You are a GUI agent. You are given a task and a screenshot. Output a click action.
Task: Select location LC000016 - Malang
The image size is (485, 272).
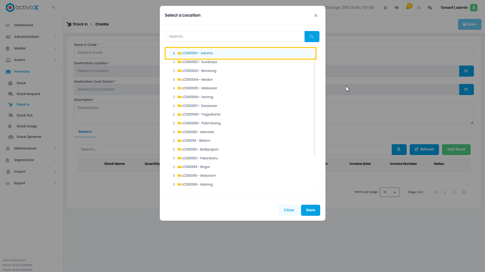[x=197, y=185]
